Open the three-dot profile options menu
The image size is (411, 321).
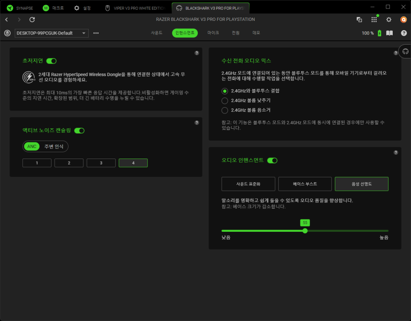pyautogui.click(x=96, y=33)
